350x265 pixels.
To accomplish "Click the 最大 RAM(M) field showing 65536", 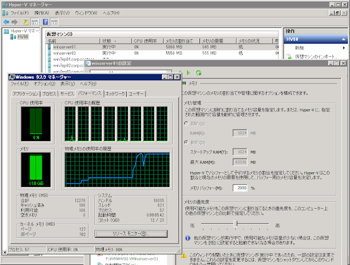I will click(x=240, y=162).
